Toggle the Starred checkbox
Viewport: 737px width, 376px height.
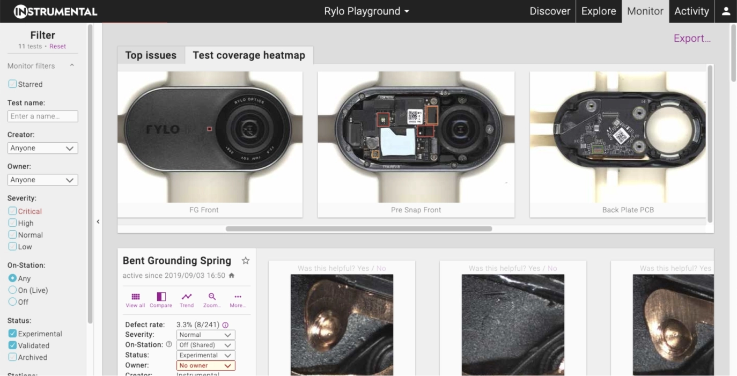[12, 84]
